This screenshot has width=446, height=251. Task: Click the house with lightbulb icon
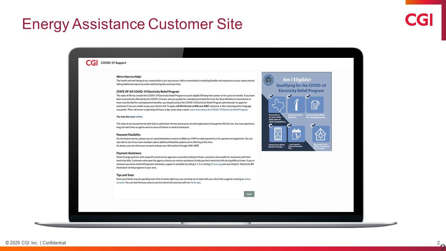coord(321,134)
